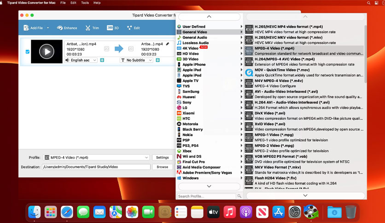Viewport: 385px width, 223px height.
Task: Select the User Defined category
Action: pos(210,27)
